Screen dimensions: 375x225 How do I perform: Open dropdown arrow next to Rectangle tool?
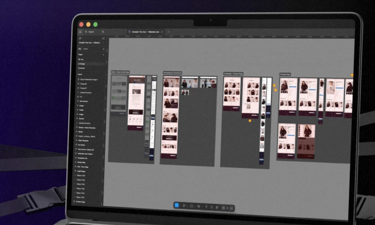pyautogui.click(x=195, y=206)
